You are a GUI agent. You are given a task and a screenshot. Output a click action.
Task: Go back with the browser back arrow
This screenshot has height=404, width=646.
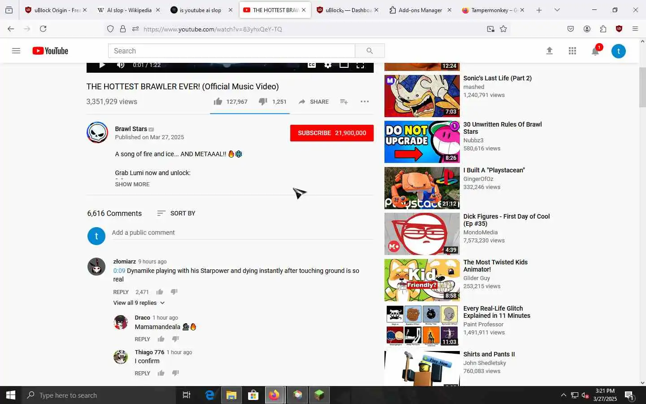[x=11, y=29]
